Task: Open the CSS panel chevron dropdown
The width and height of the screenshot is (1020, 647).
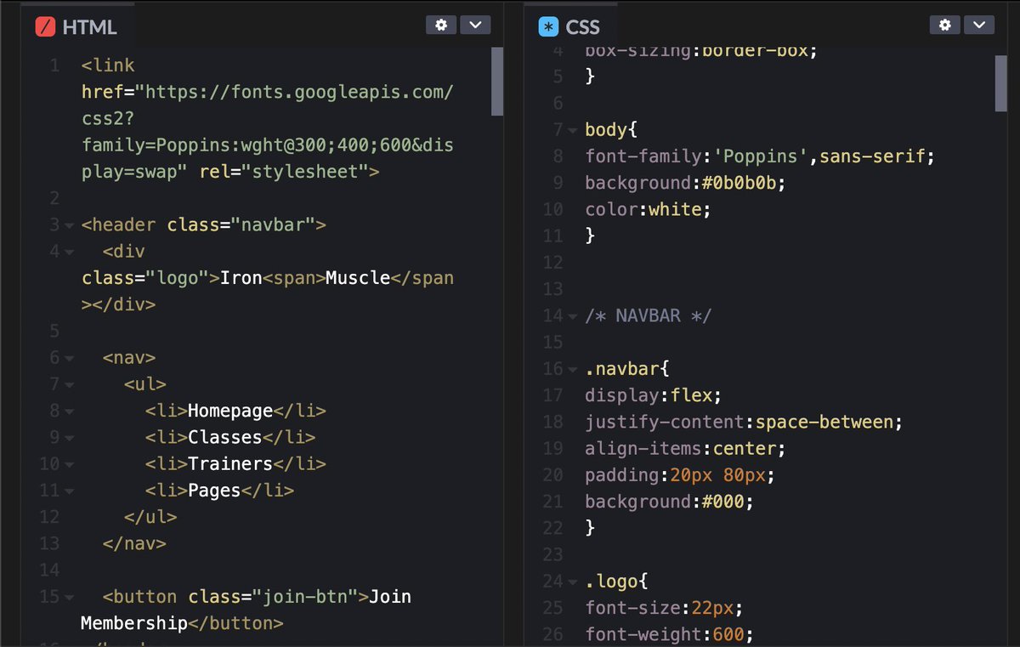Action: point(979,25)
